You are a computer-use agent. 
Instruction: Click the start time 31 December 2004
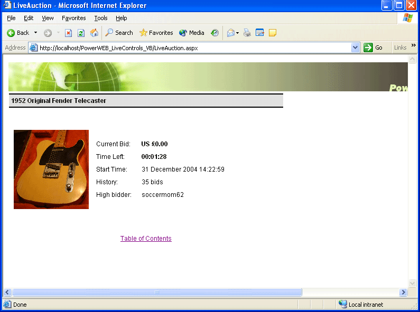point(183,169)
